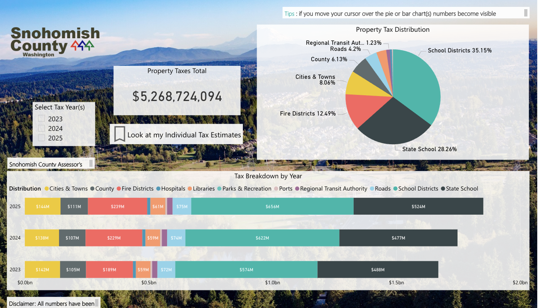The width and height of the screenshot is (538, 308).
Task: Click the Disclaimer text box scrollbar
Action: (x=97, y=303)
